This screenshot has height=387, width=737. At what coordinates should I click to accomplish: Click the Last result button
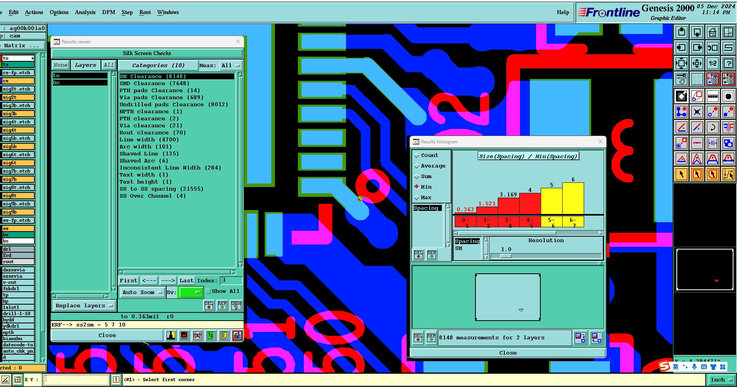186,280
